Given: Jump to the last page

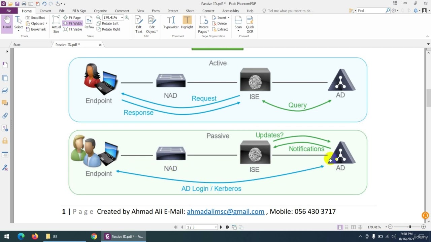Looking at the screenshot, I should point(227,227).
